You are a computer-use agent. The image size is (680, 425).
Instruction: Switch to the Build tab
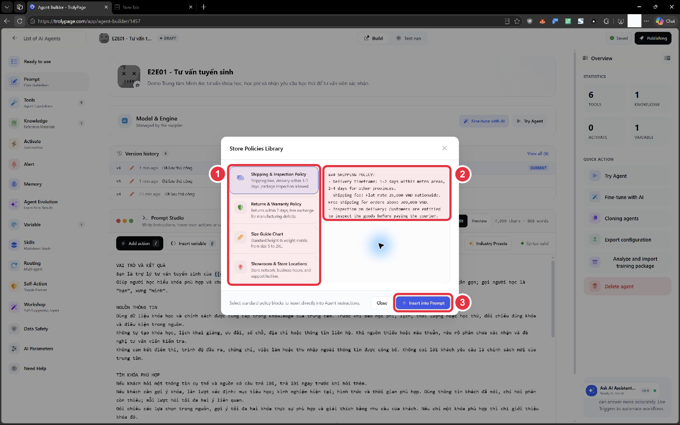[x=374, y=38]
